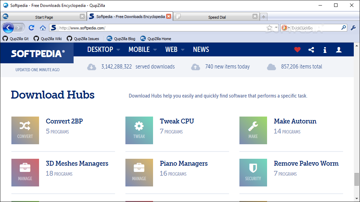Close the Softpedia tab

coord(169,16)
